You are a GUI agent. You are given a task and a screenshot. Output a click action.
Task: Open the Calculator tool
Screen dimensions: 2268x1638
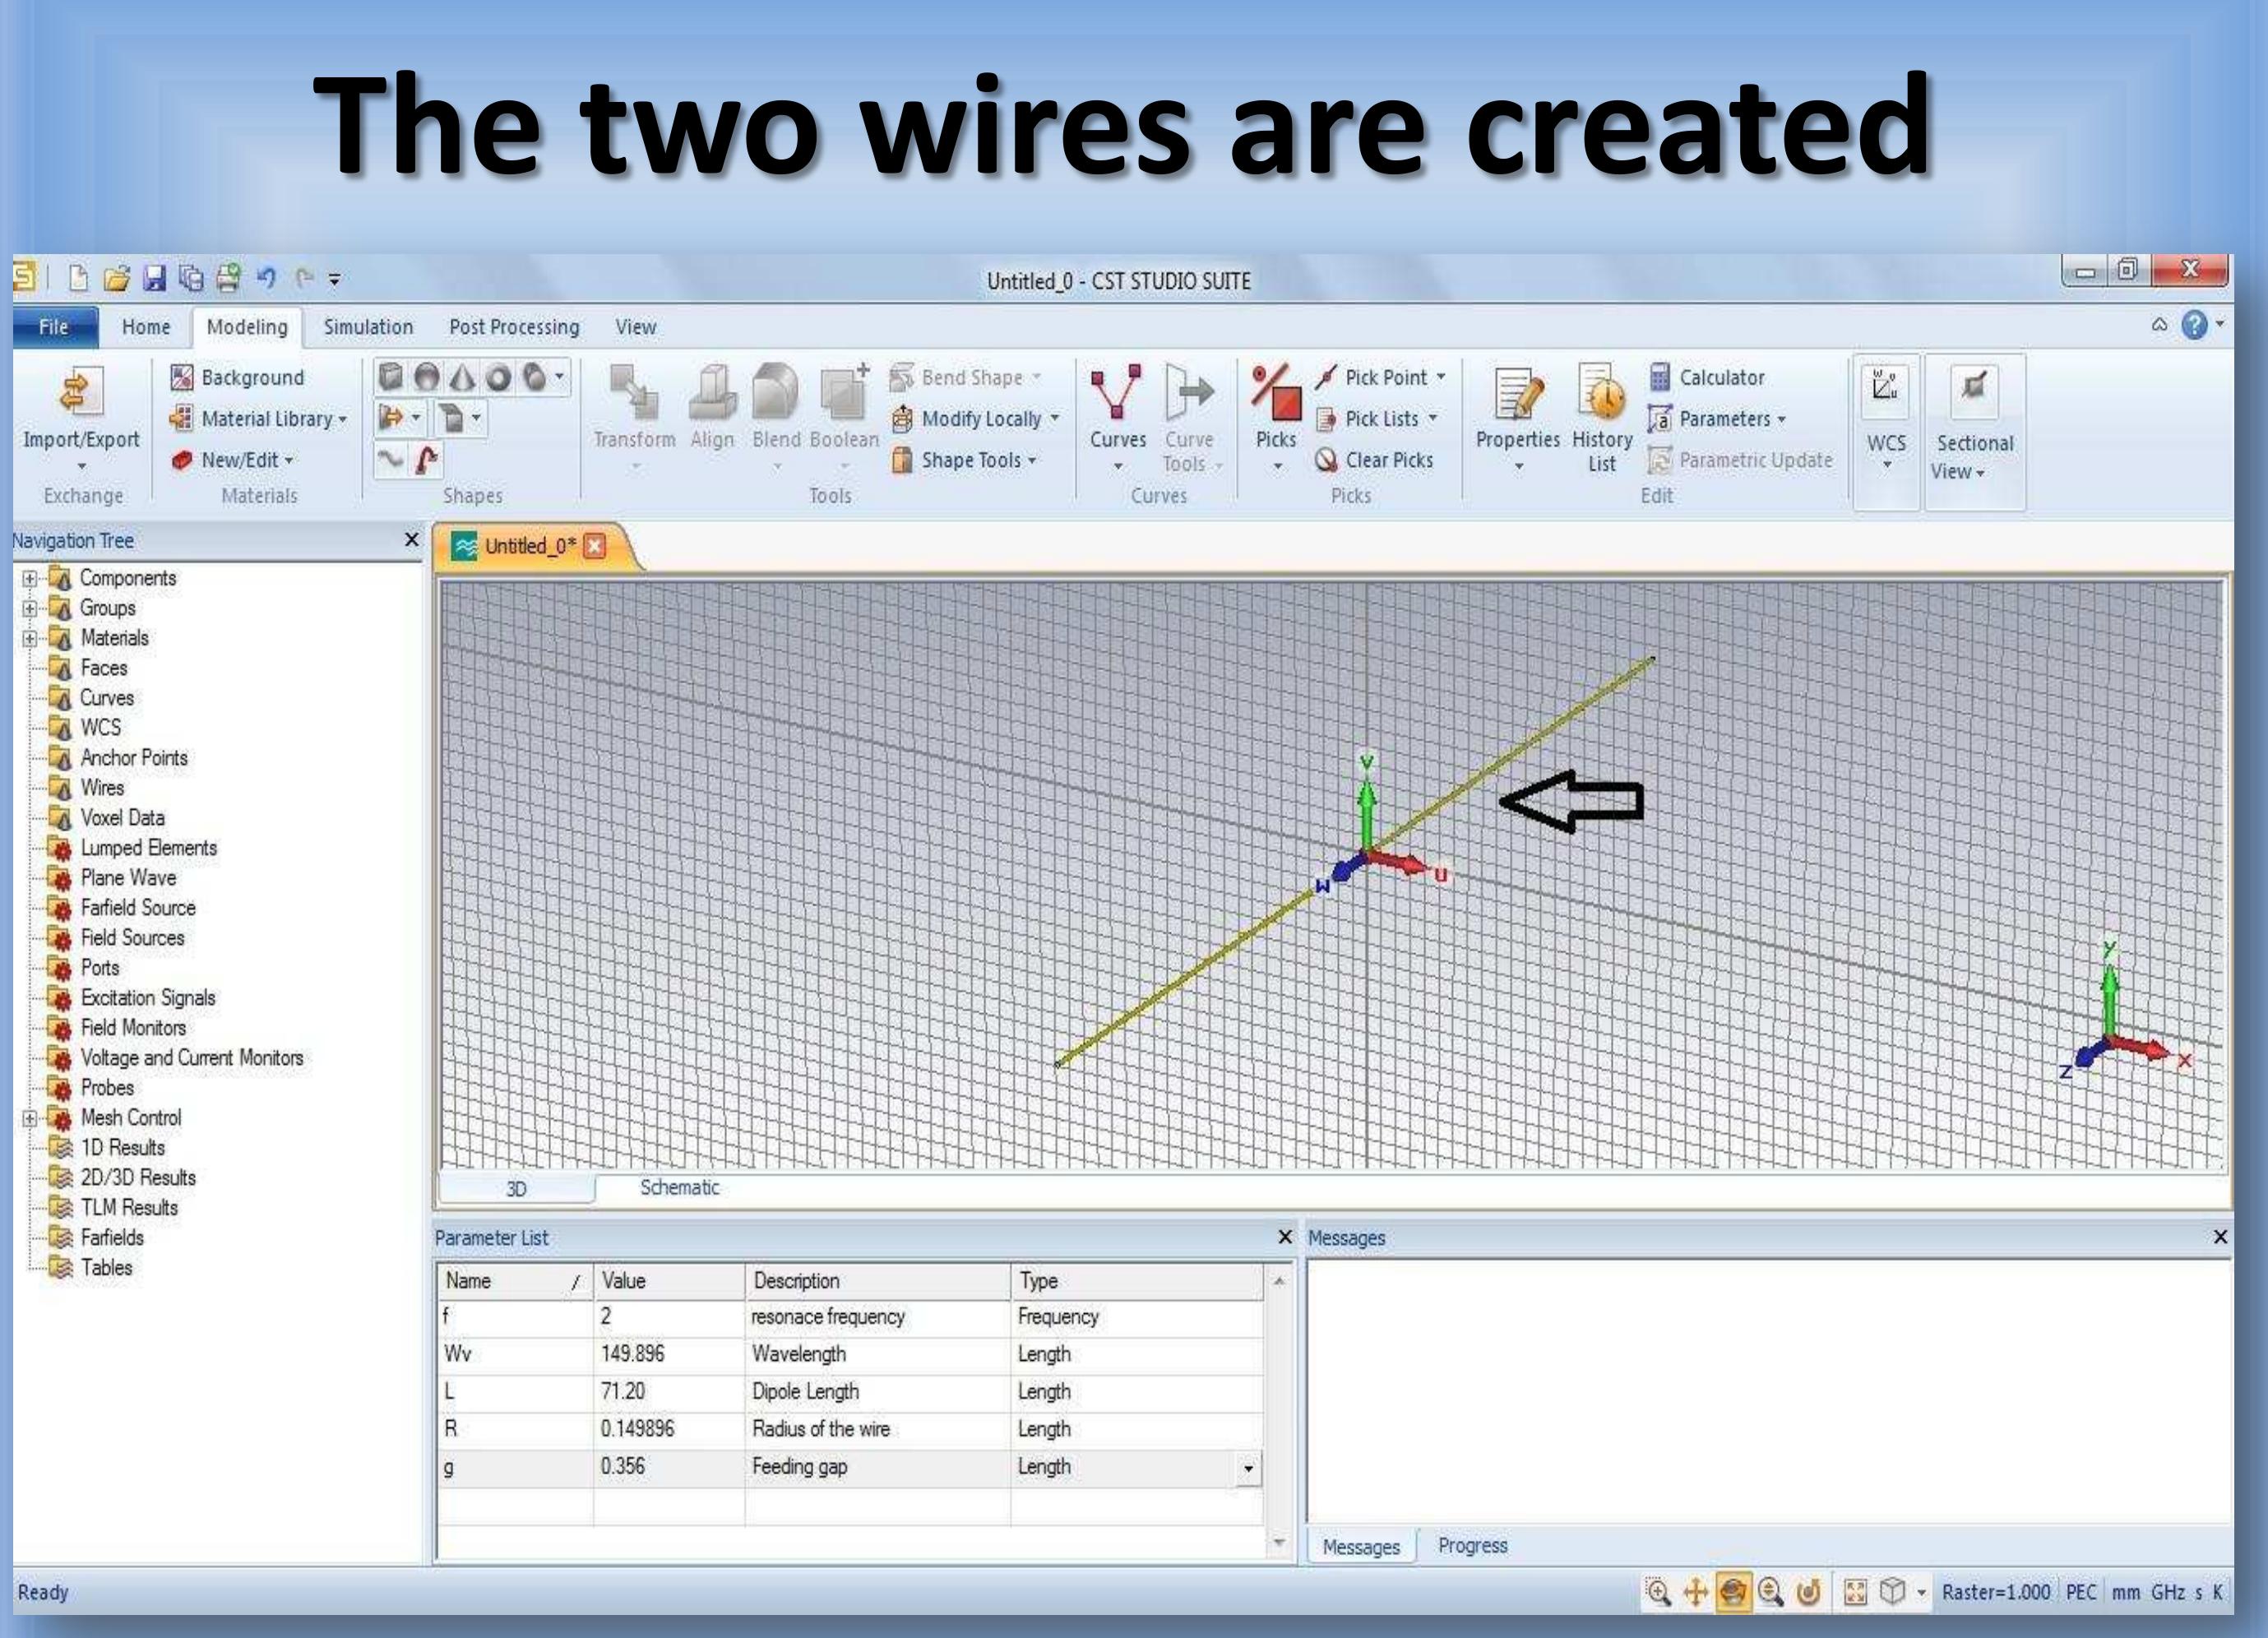1720,377
